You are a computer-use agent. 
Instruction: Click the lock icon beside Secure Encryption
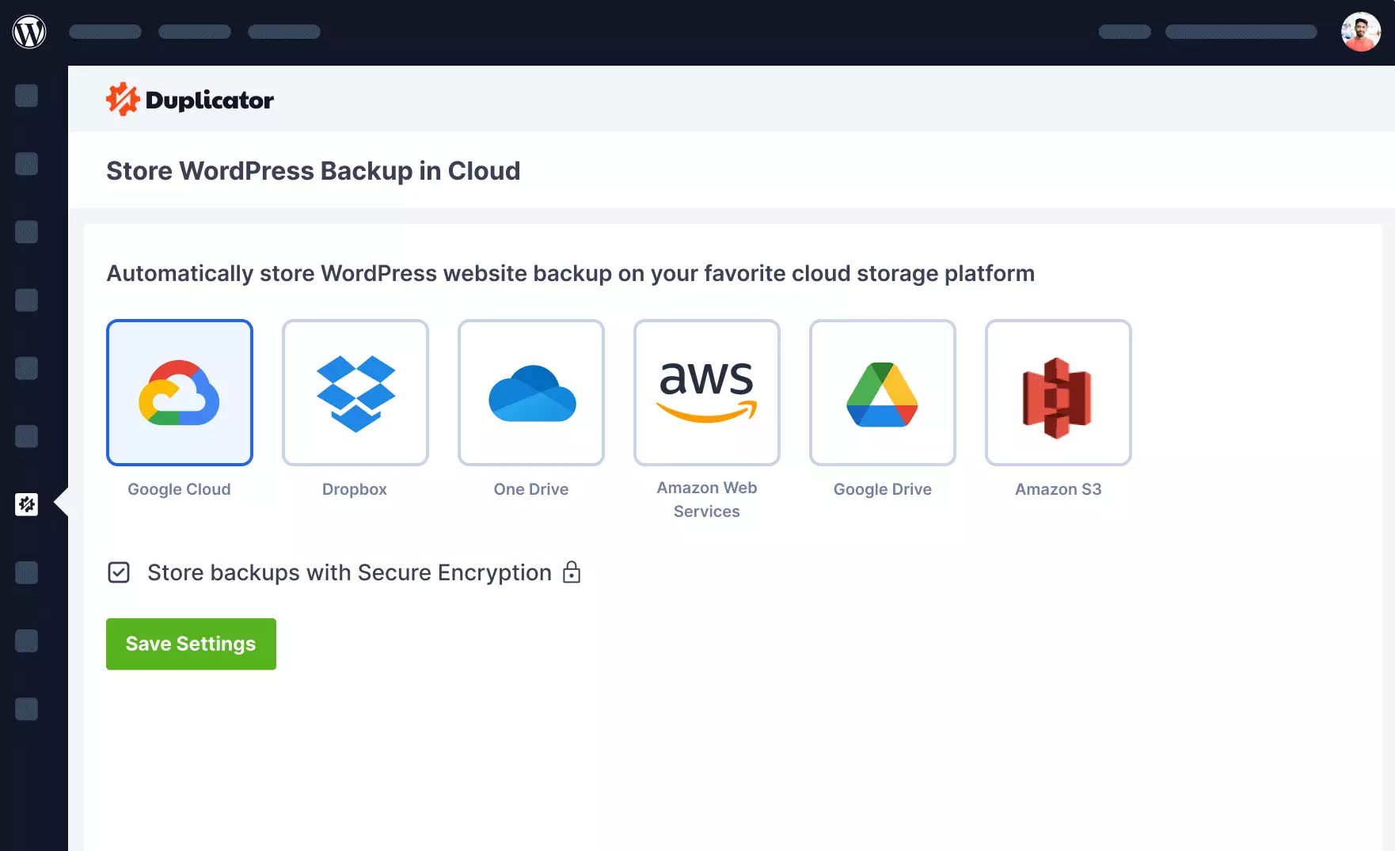(572, 572)
